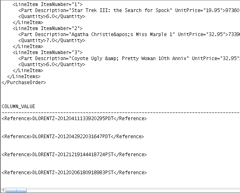Select the Reference ending in 724PST
The image size is (240, 193).
74,155
